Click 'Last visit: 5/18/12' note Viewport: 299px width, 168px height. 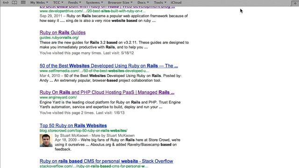coord(119,53)
